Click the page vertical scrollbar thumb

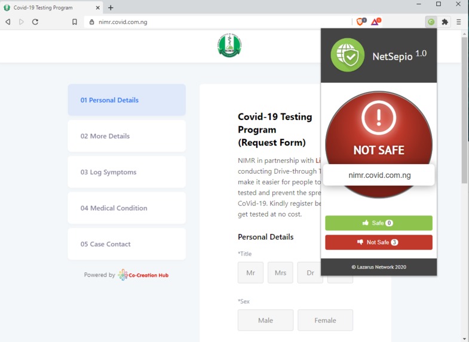click(x=464, y=110)
